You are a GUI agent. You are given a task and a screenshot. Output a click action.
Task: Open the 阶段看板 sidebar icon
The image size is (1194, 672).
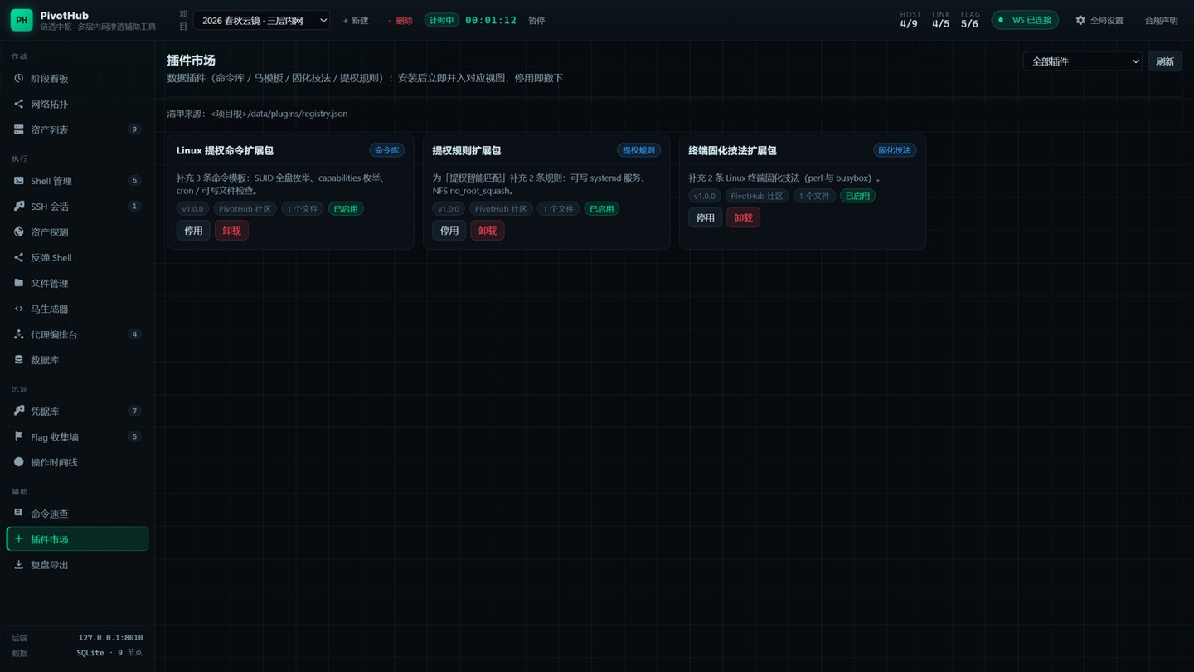click(x=19, y=79)
